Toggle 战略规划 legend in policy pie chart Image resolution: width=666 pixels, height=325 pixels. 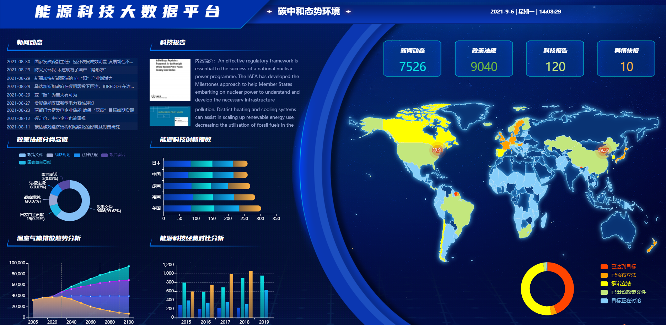pos(59,155)
